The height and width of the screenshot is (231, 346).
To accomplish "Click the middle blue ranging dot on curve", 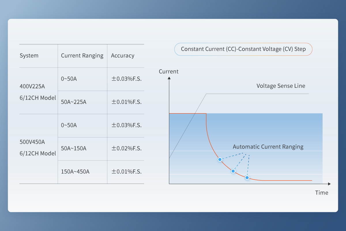I will tap(233, 171).
